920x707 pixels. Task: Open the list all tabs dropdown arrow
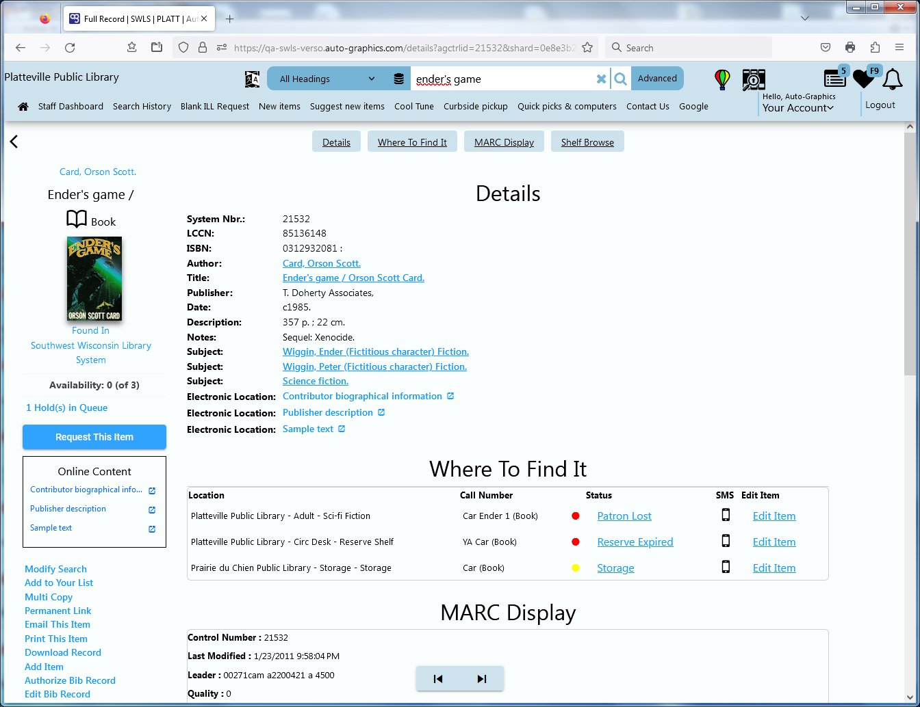click(805, 18)
